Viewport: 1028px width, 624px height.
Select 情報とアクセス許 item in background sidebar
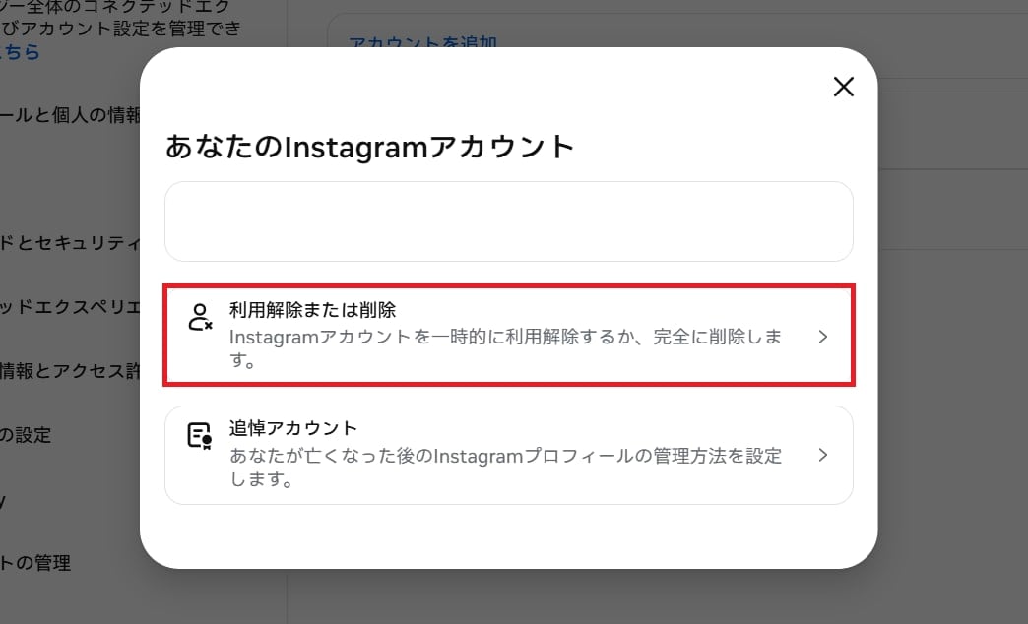point(70,371)
